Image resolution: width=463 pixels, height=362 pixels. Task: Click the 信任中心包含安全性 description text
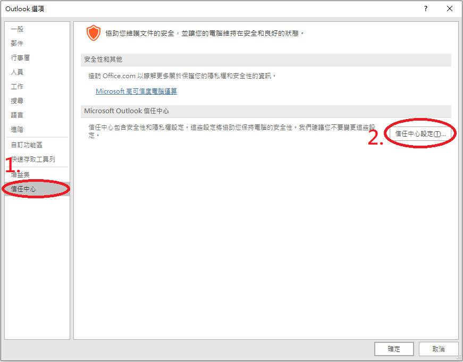[x=232, y=131]
